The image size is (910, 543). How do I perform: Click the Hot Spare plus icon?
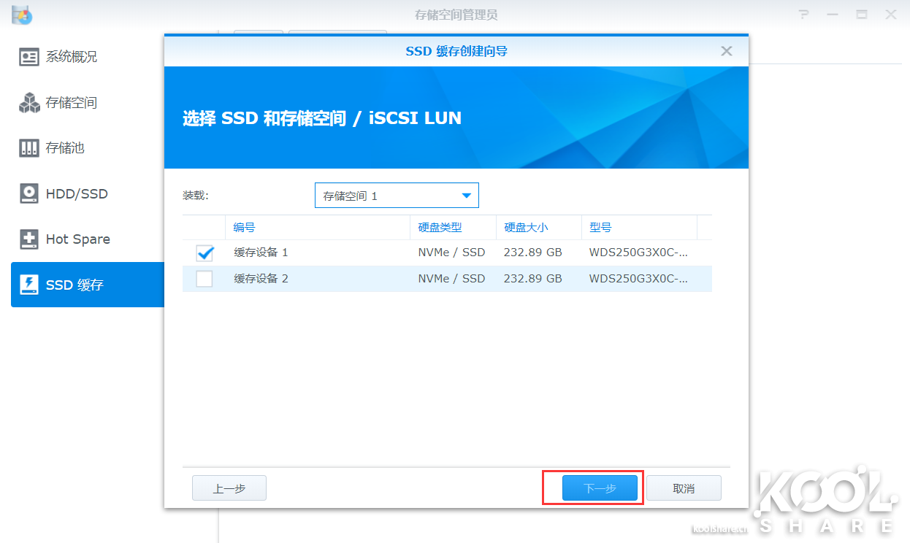[x=29, y=239]
